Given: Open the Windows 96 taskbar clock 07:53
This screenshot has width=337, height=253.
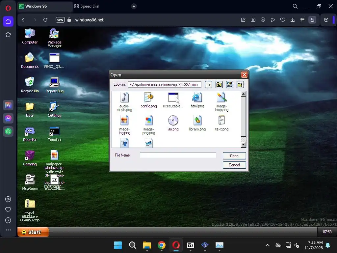Looking at the screenshot, I should pyautogui.click(x=327, y=232).
